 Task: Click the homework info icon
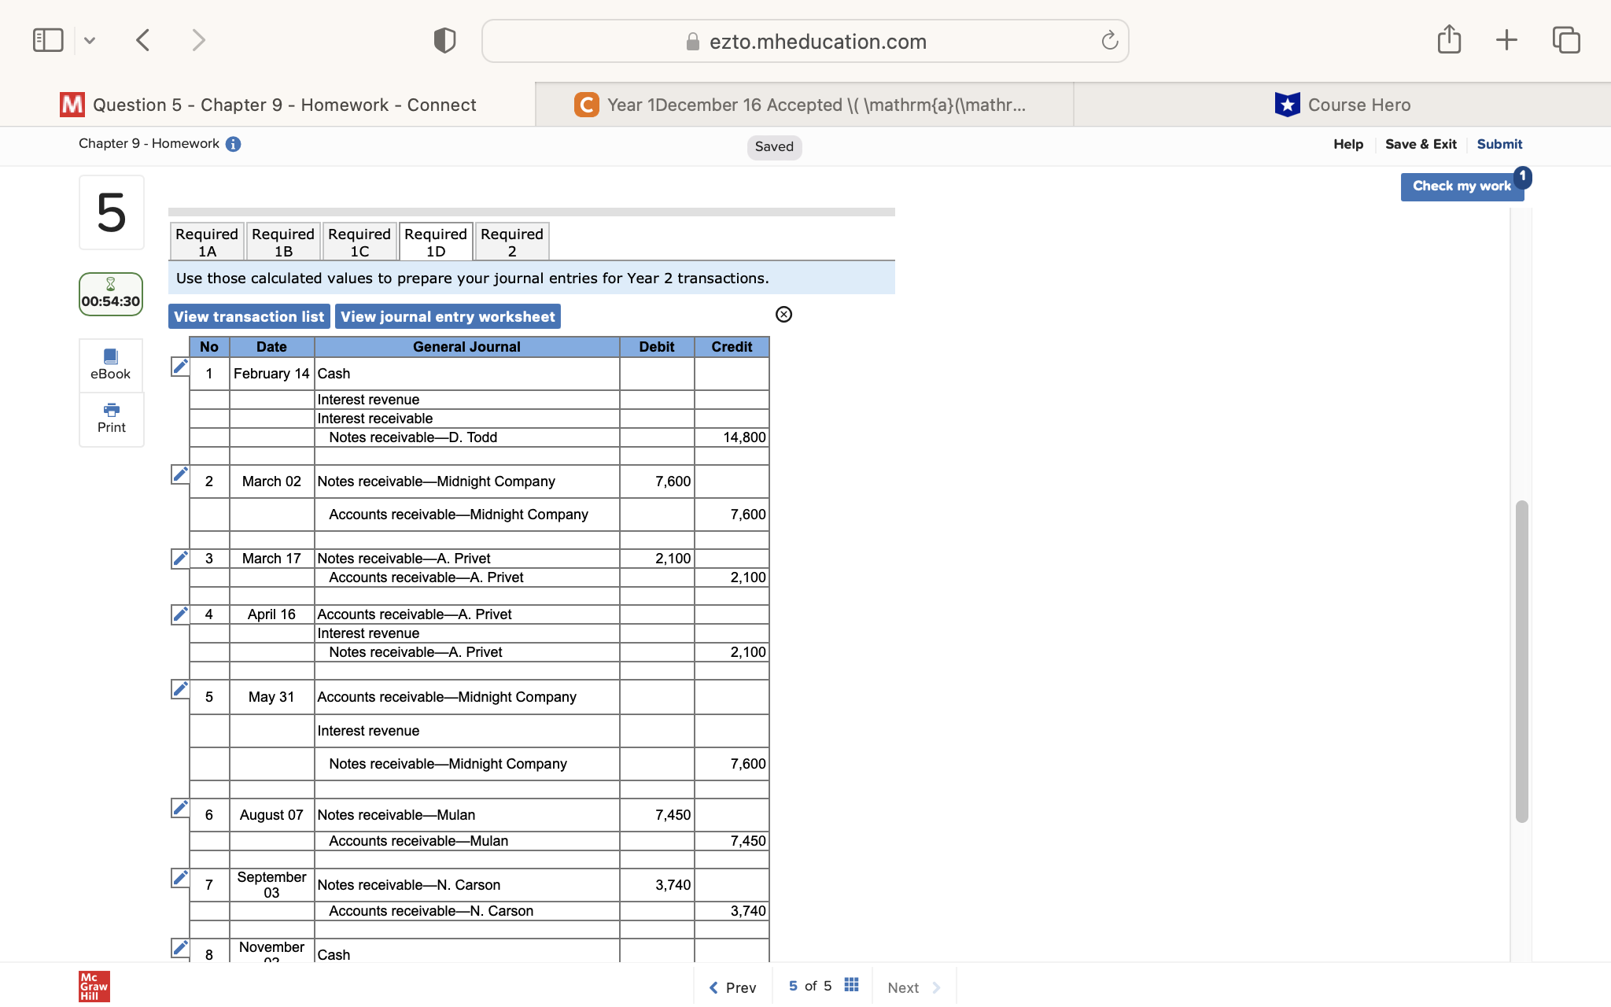(233, 144)
